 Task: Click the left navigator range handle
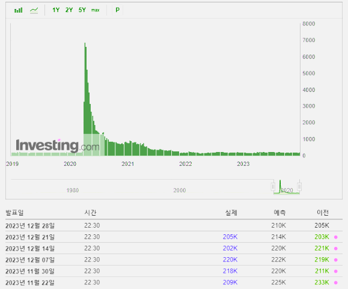point(273,186)
